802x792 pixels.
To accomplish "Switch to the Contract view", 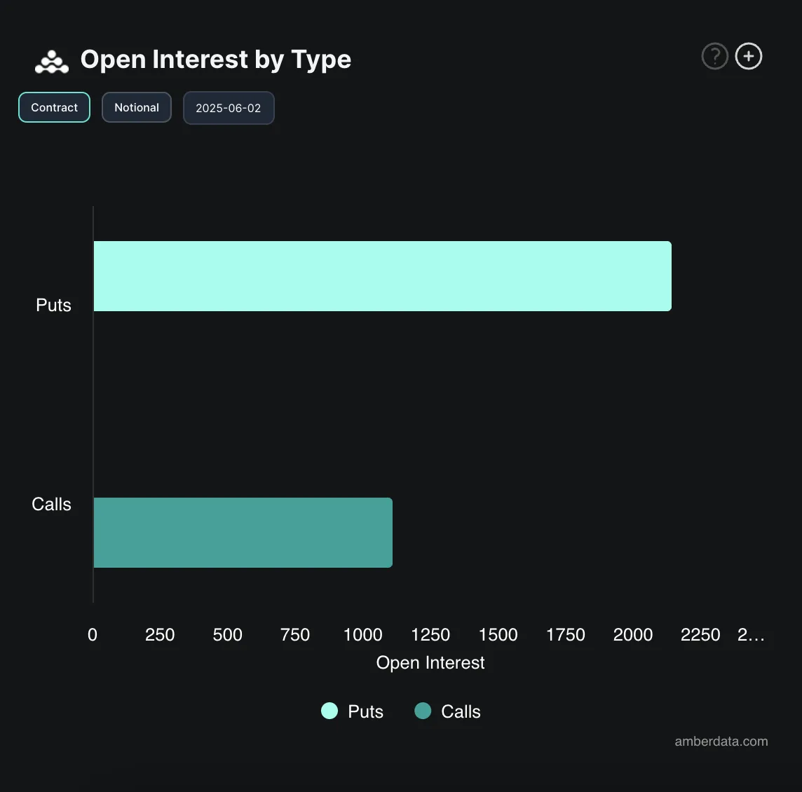I will click(x=54, y=107).
